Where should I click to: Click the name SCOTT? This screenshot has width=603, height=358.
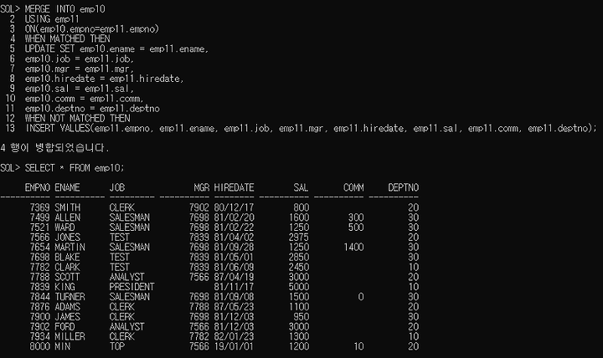coord(67,277)
